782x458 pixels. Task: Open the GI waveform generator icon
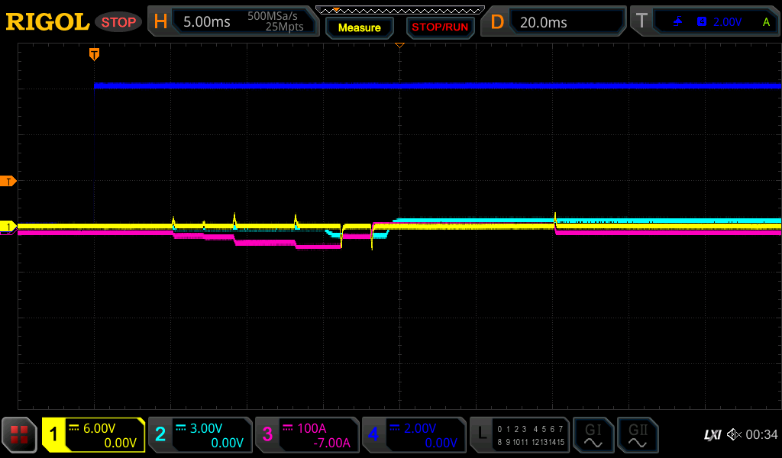click(x=593, y=435)
